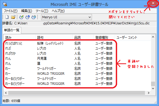Viewport: 159px width, 106px height.
Task: Click 名詞 in the れっどばれっと row
Action: (x=77, y=43)
